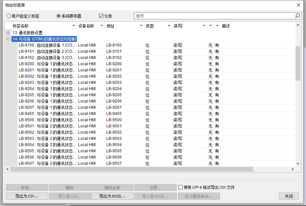This screenshot has height=206, width=306.
Task: Select the 系统寄存器 radio button
Action: point(59,16)
